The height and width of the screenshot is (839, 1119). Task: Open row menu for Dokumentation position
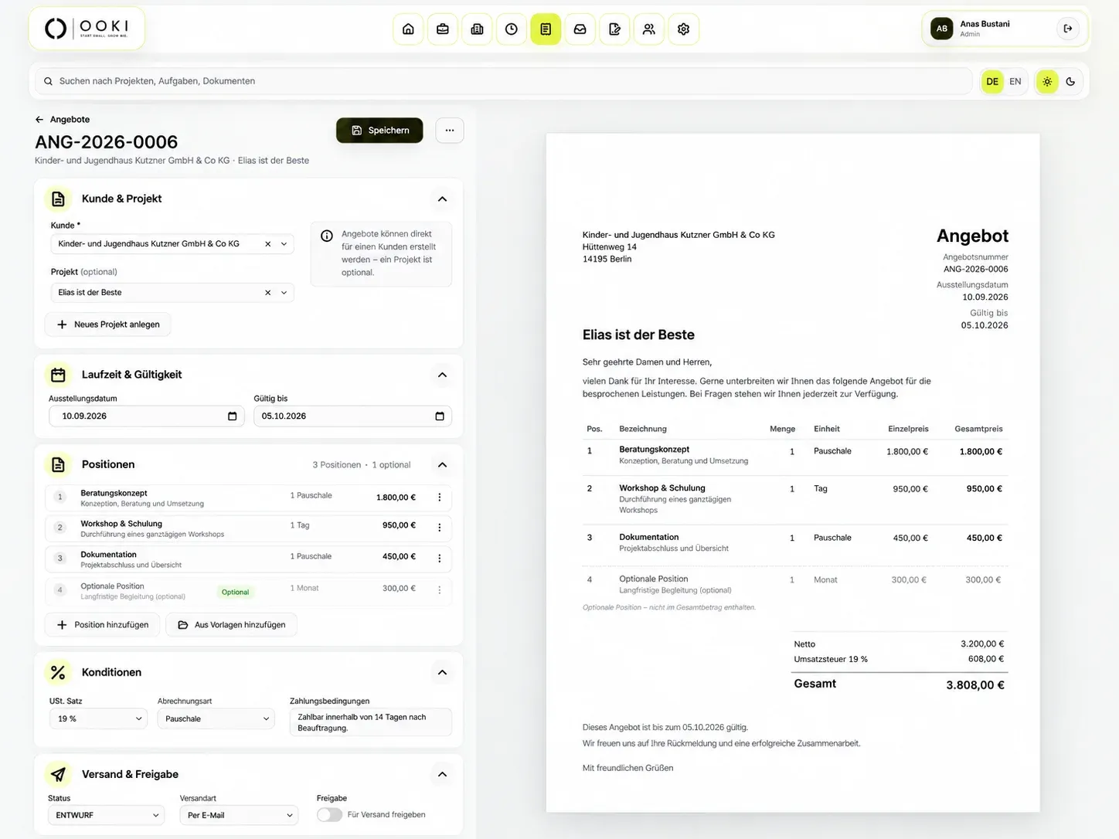click(440, 559)
